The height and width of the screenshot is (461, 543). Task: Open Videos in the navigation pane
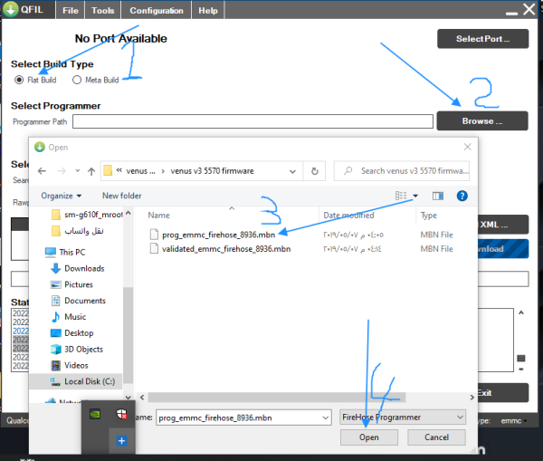click(x=70, y=365)
